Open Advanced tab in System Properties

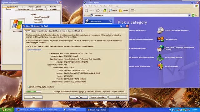[x=53, y=9]
